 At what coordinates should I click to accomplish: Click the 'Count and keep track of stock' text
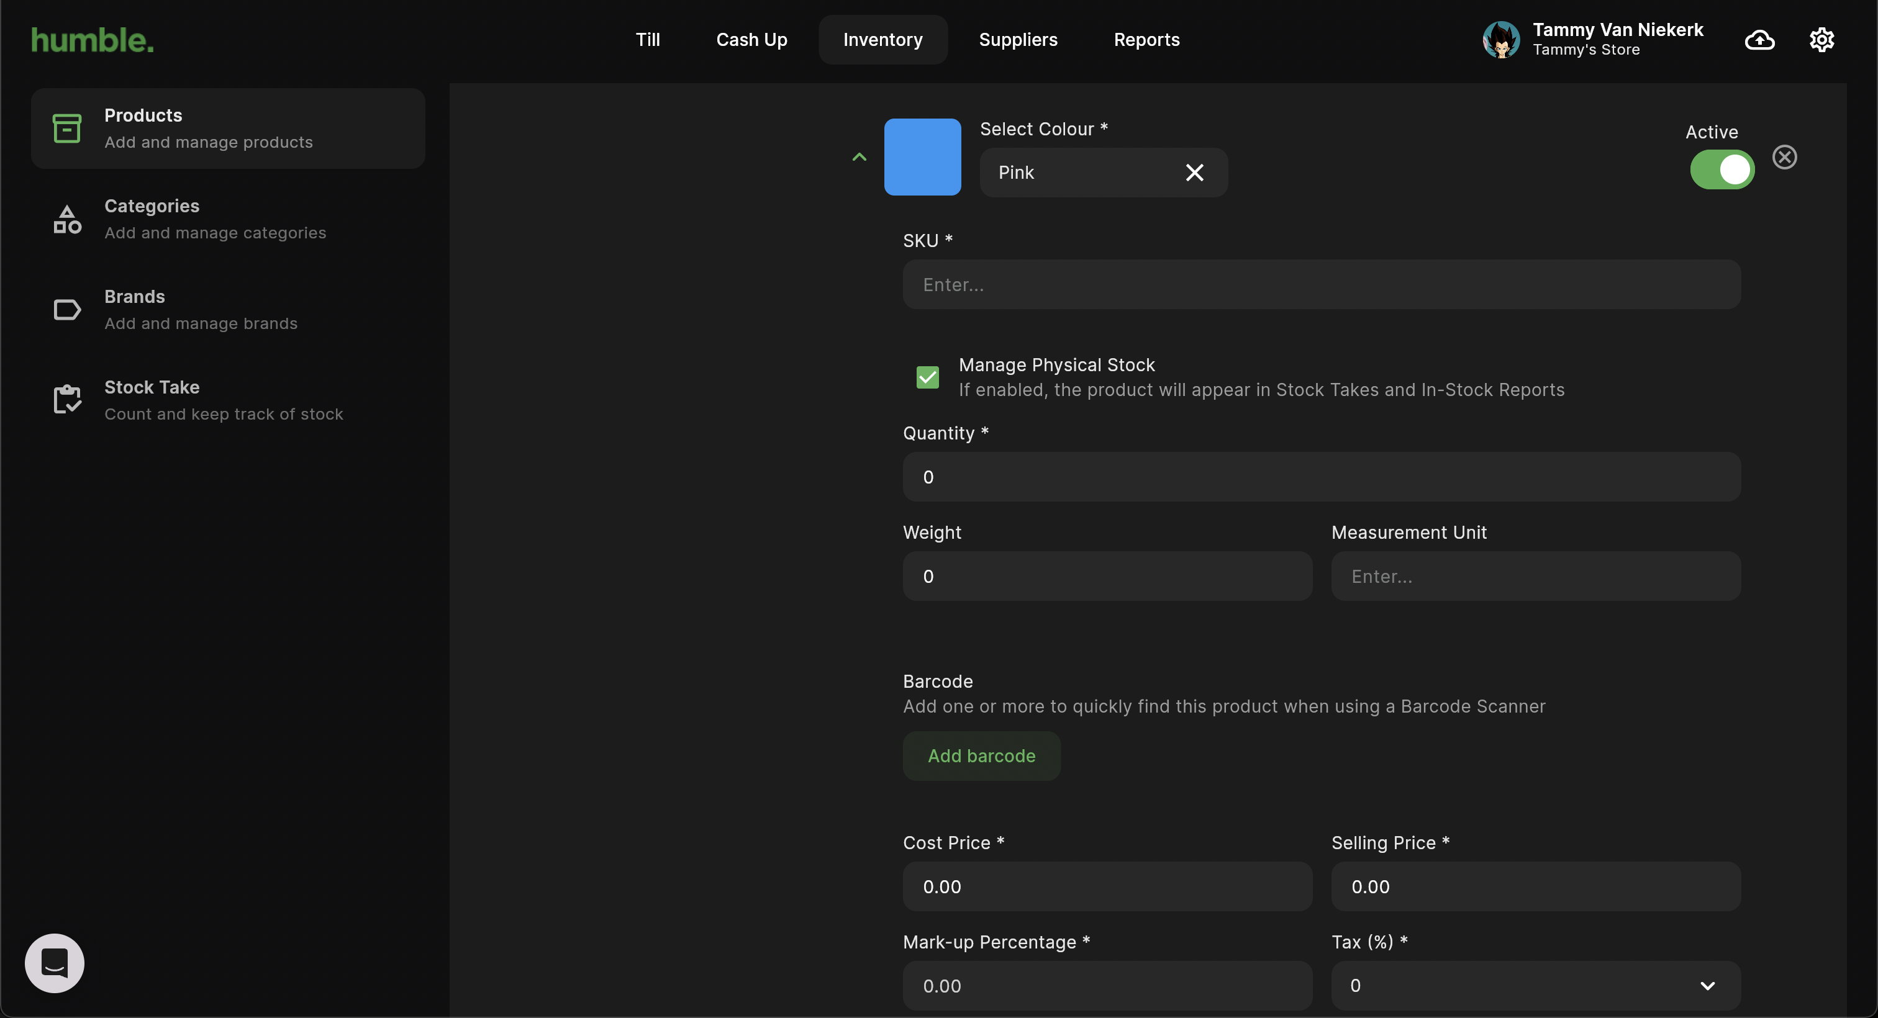pos(224,414)
